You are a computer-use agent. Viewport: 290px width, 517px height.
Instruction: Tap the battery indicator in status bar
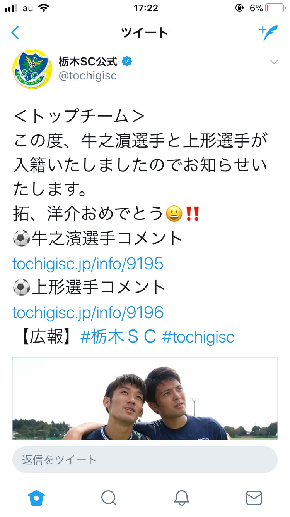click(x=275, y=8)
